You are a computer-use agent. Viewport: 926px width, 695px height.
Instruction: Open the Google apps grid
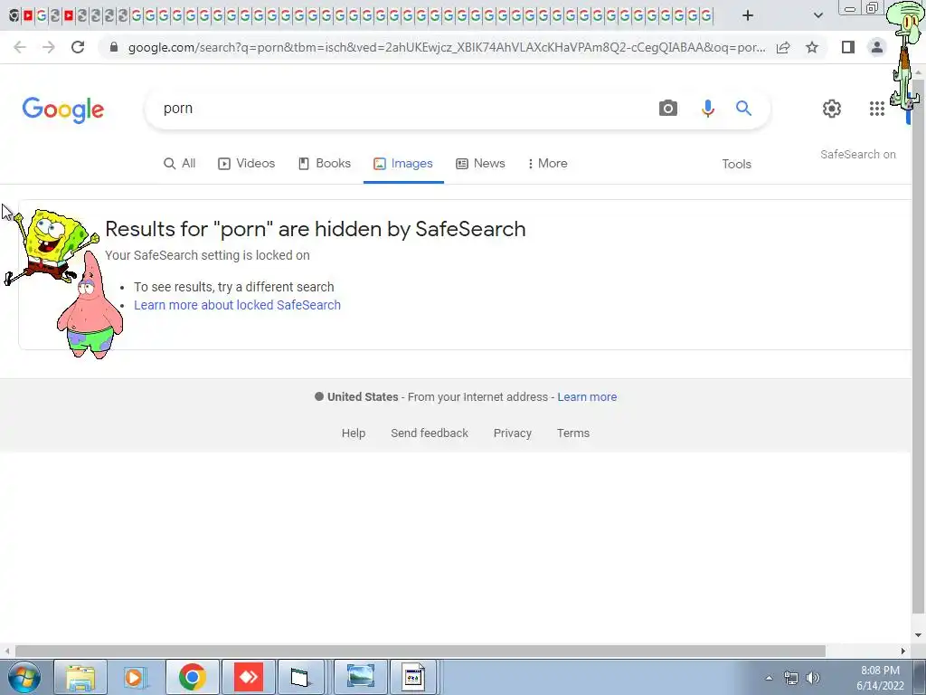pyautogui.click(x=877, y=109)
